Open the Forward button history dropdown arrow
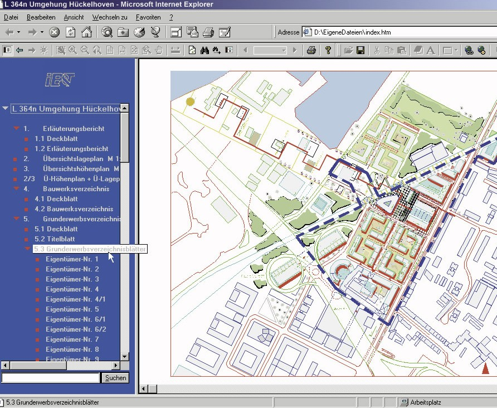This screenshot has width=497, height=408. point(42,32)
